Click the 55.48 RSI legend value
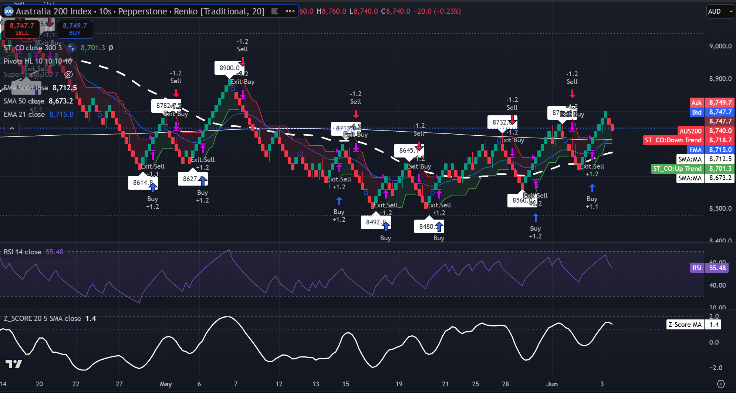 (x=55, y=252)
